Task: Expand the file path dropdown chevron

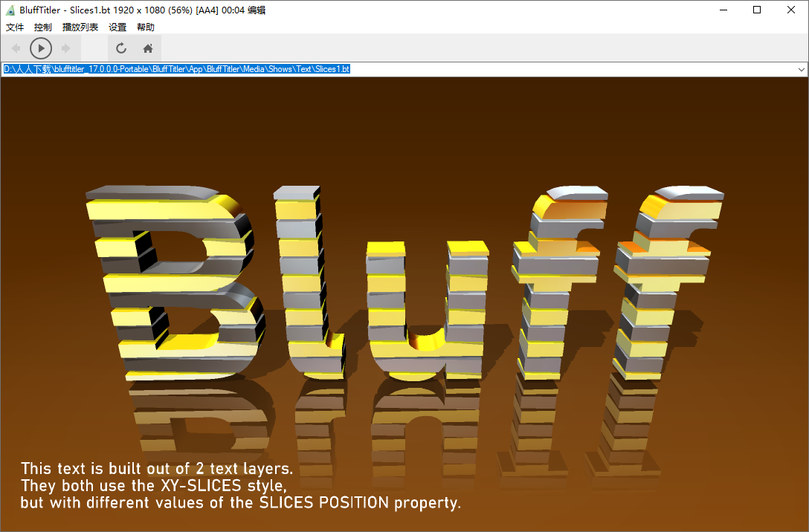Action: (x=802, y=68)
